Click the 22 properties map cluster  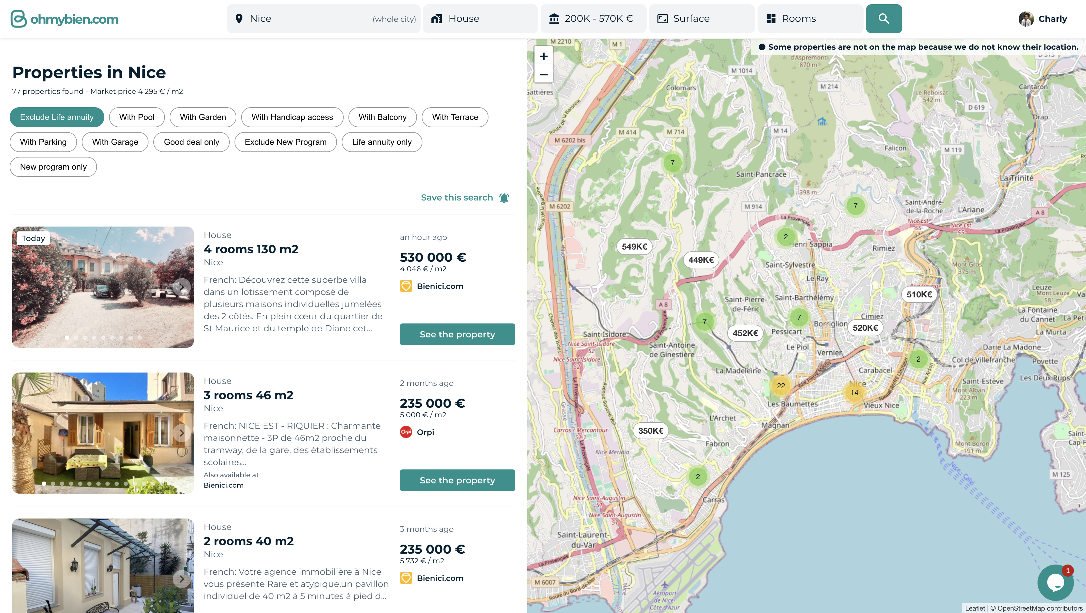pyautogui.click(x=781, y=386)
